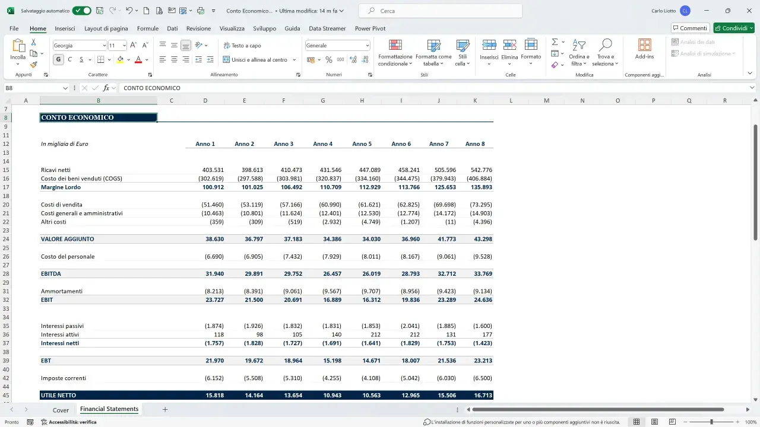Open the Inserisci ribbon tab

pos(65,28)
